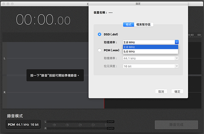Click the 確定 confirm button

tap(177, 92)
